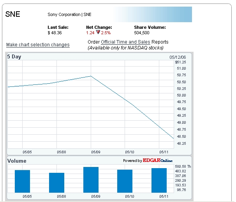This screenshot has height=202, width=236.
Task: Click the EDGAR Online logo
Action: point(158,160)
